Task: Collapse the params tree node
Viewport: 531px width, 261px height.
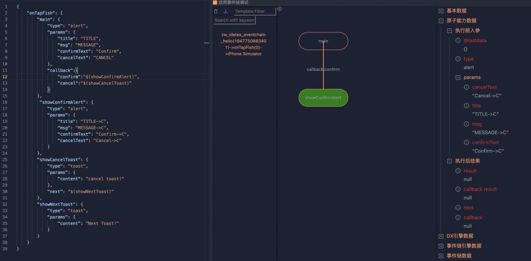Action: pos(458,77)
